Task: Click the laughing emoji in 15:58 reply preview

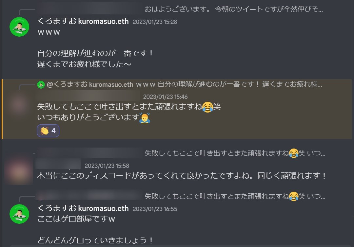Action: pos(293,153)
